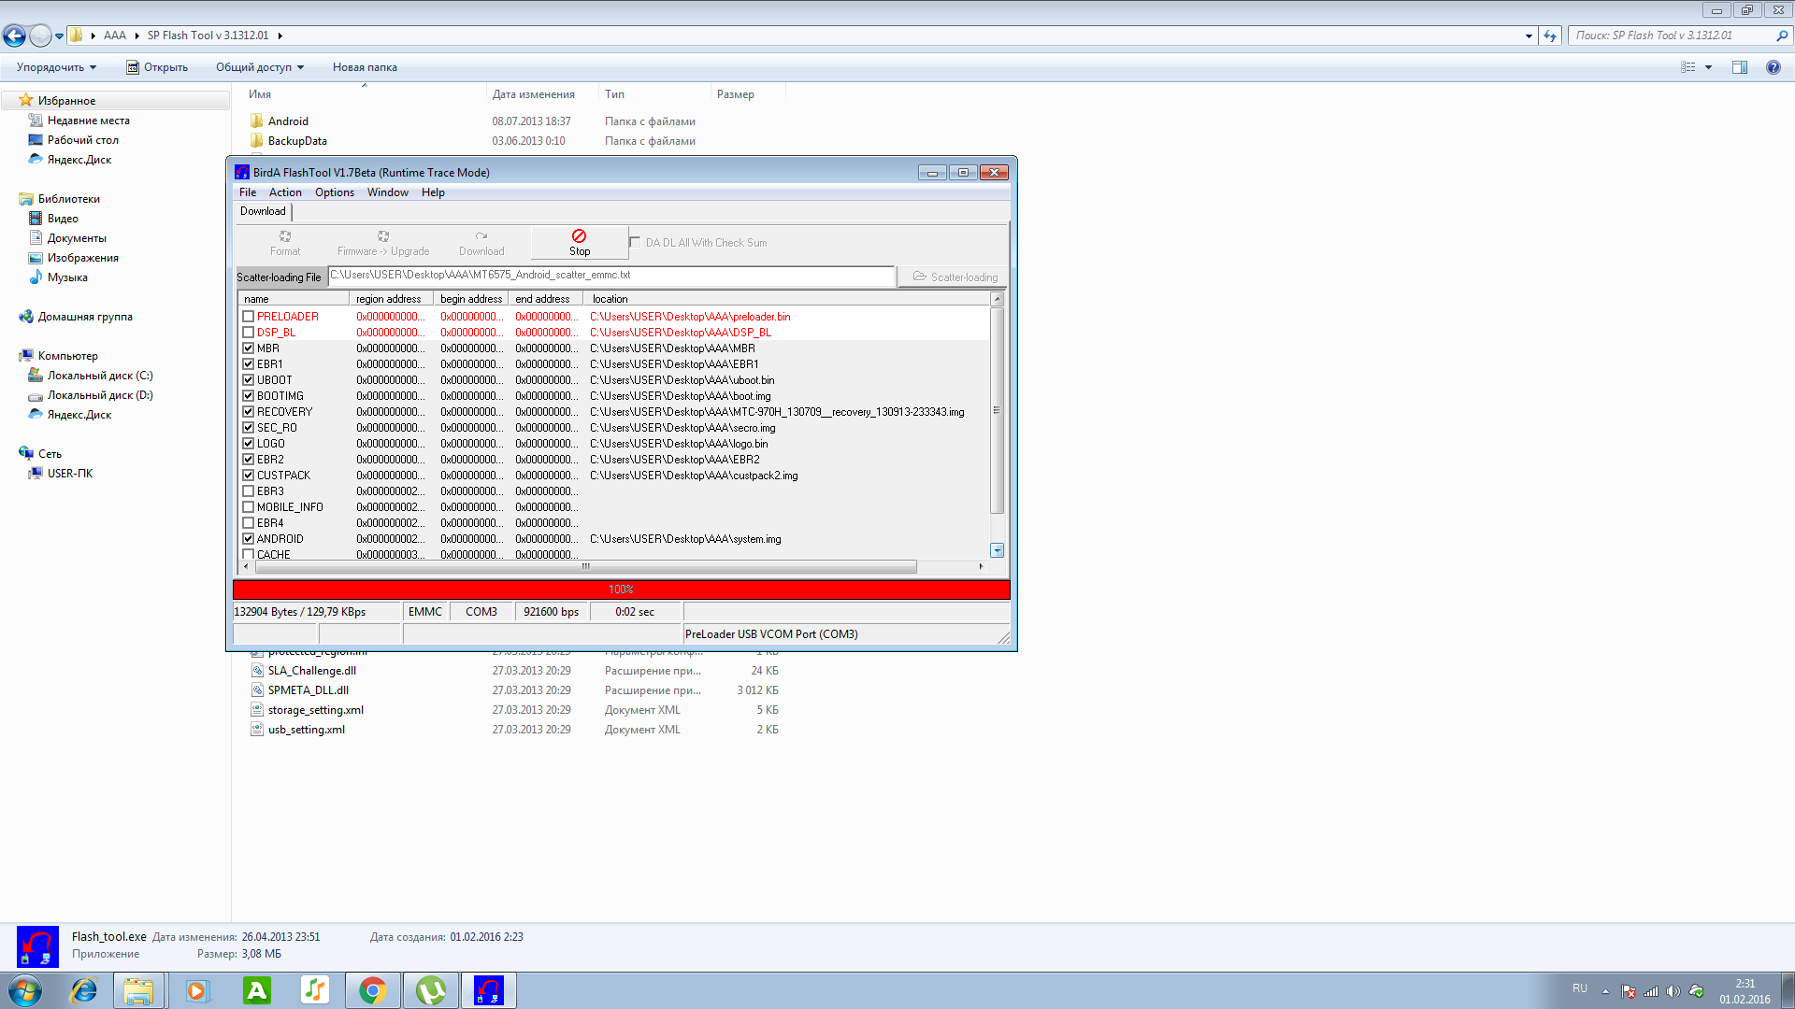Viewport: 1795px width, 1009px height.
Task: Open the Упорядочить dropdown menu
Action: coord(56,67)
